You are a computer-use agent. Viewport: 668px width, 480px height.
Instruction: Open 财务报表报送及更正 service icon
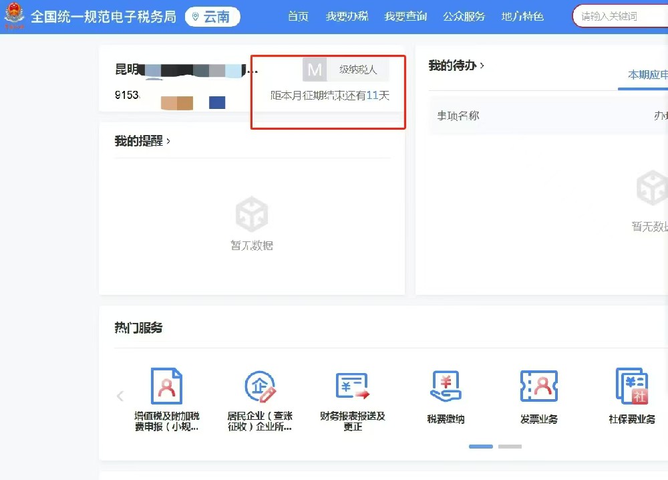[353, 386]
